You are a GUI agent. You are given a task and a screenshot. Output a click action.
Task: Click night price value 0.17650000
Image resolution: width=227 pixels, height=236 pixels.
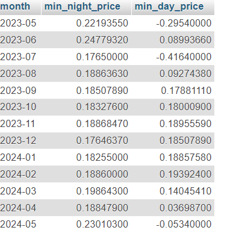pyautogui.click(x=102, y=57)
